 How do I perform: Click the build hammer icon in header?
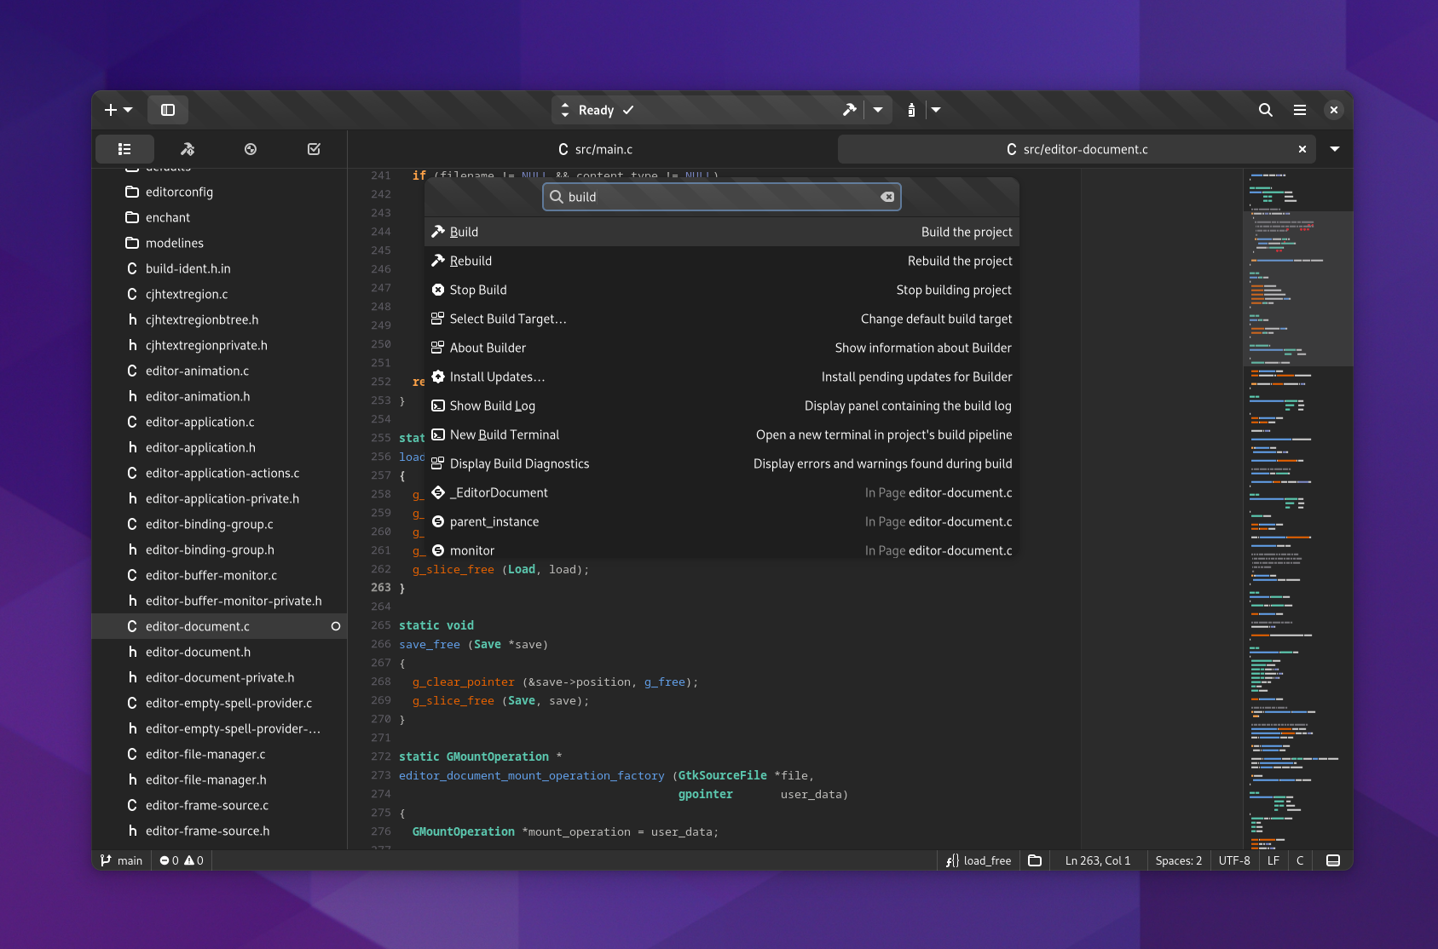click(849, 110)
